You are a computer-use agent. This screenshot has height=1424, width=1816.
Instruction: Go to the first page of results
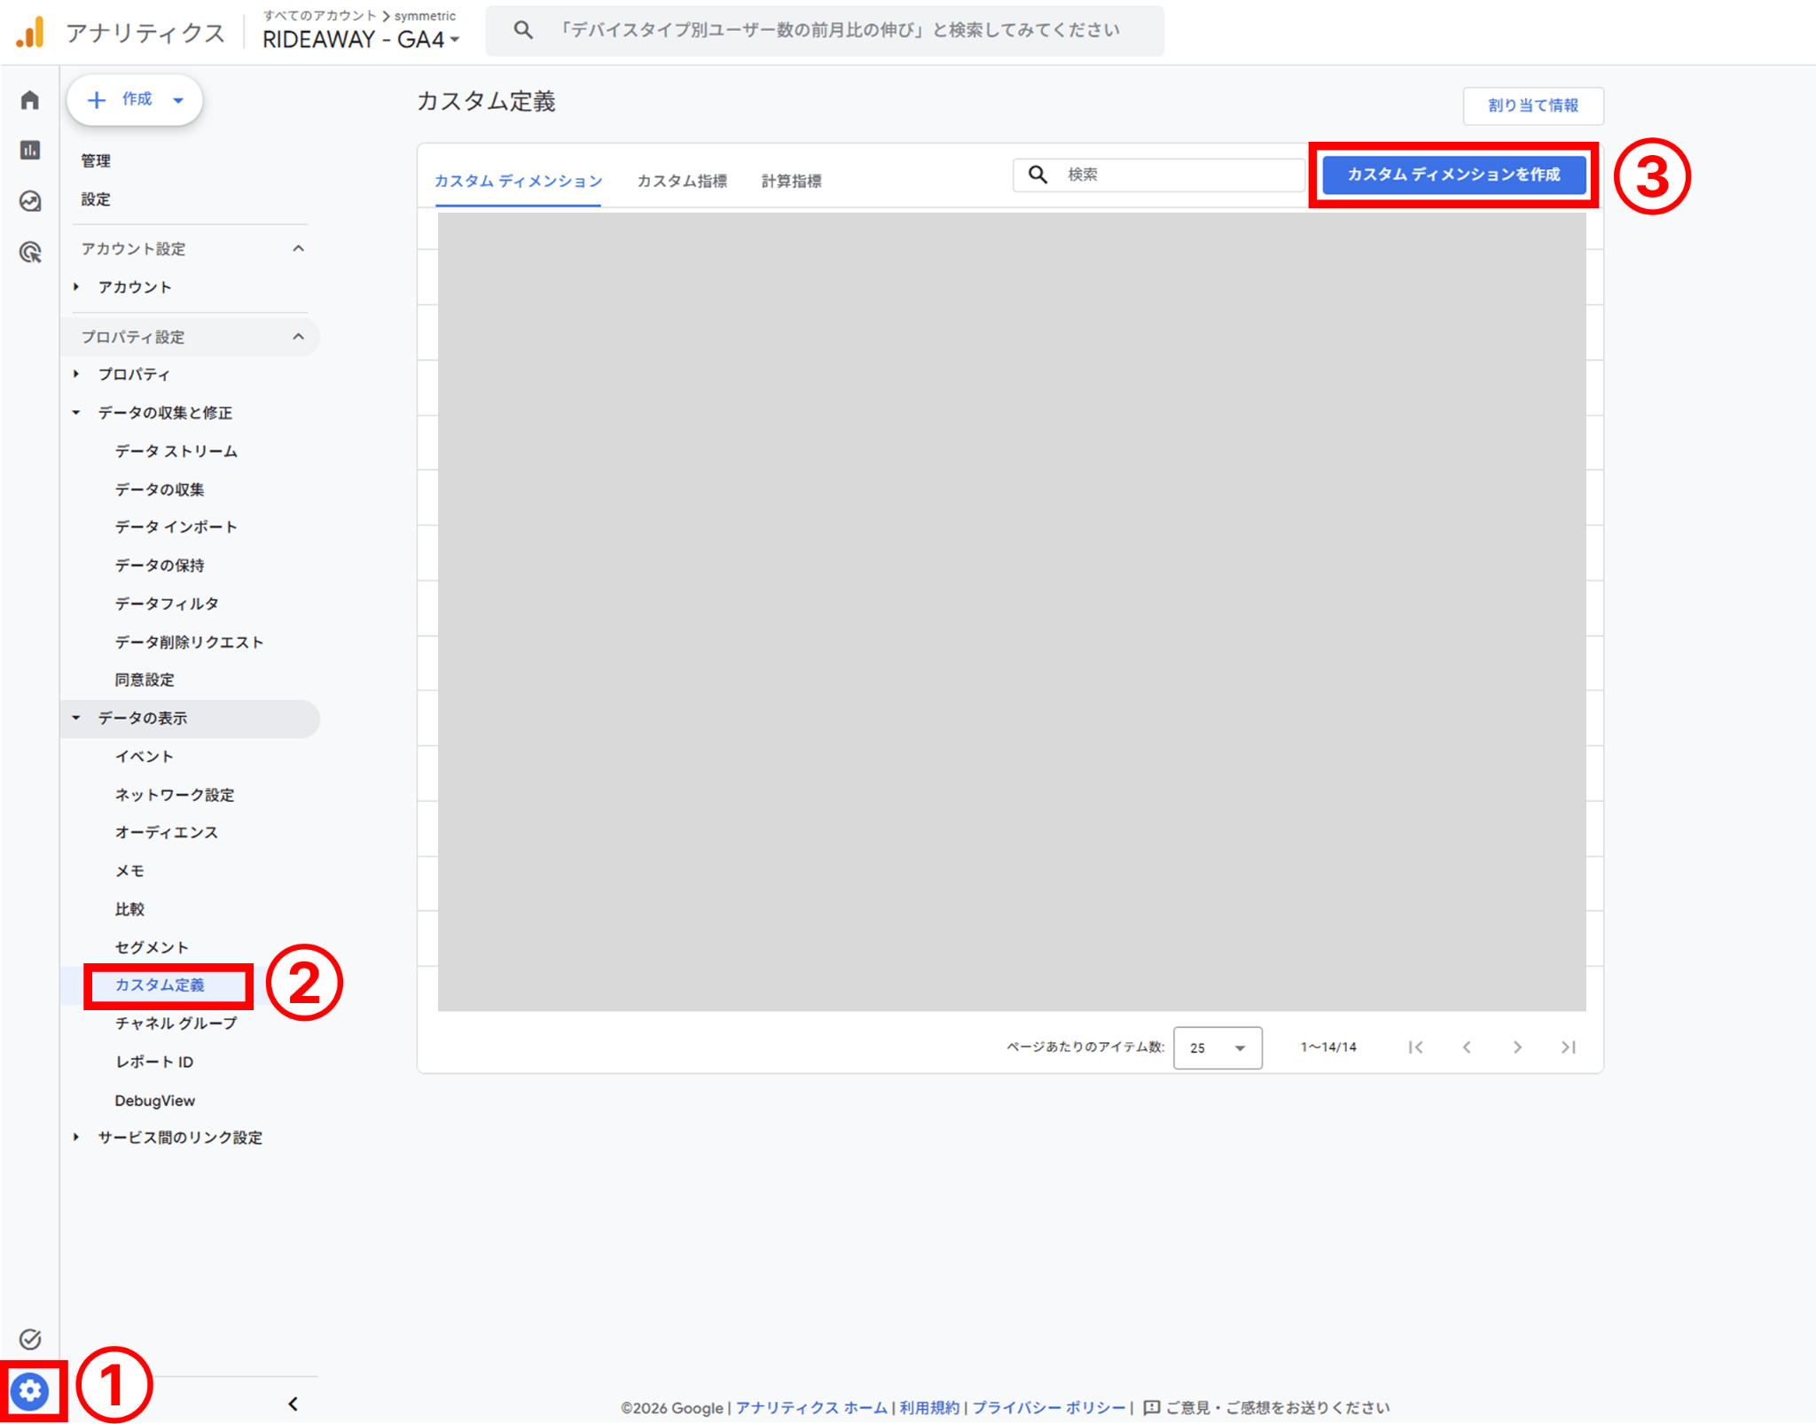[1415, 1047]
